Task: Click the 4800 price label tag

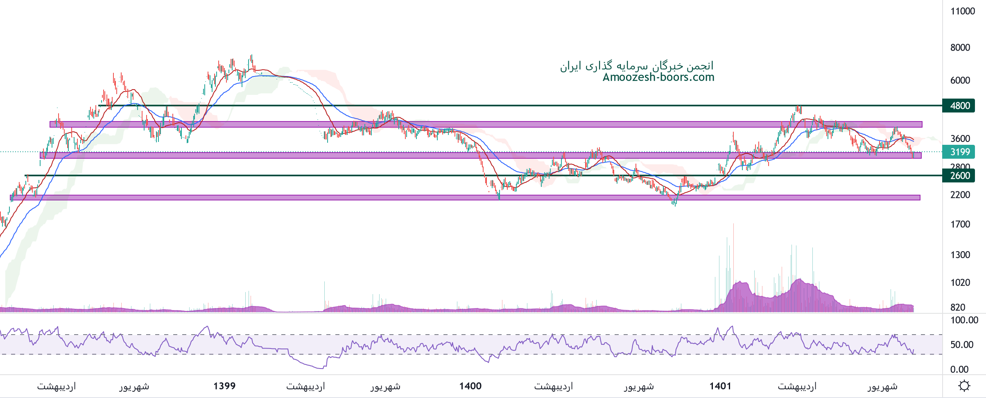Action: coord(959,106)
